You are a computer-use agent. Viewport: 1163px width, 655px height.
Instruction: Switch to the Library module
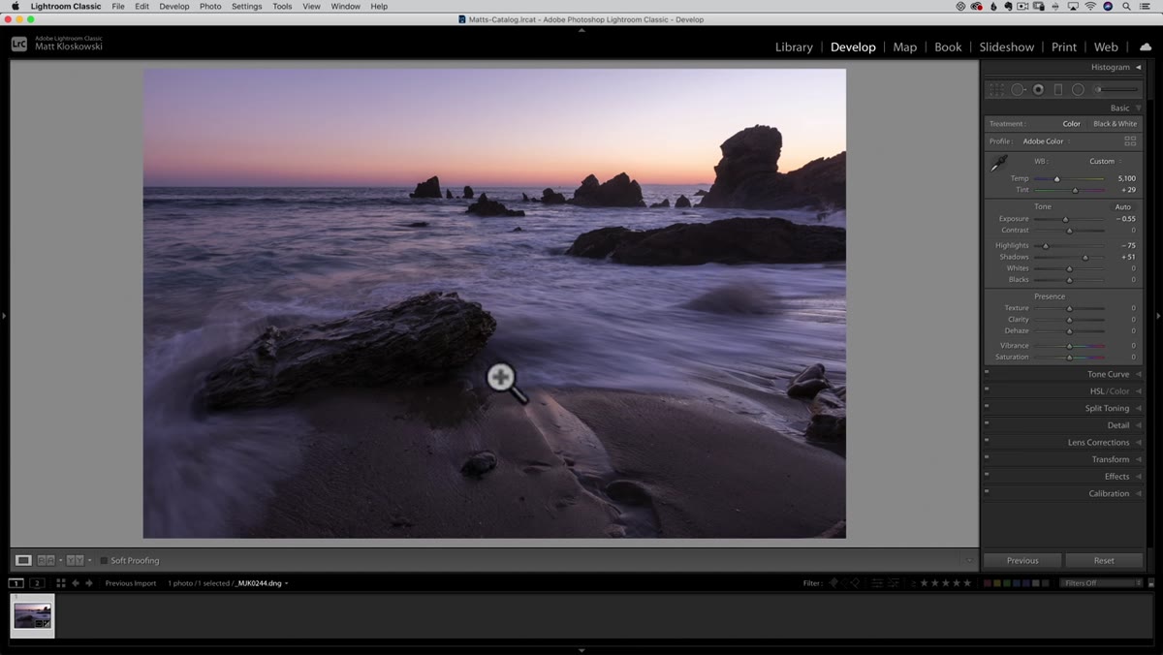pyautogui.click(x=794, y=47)
